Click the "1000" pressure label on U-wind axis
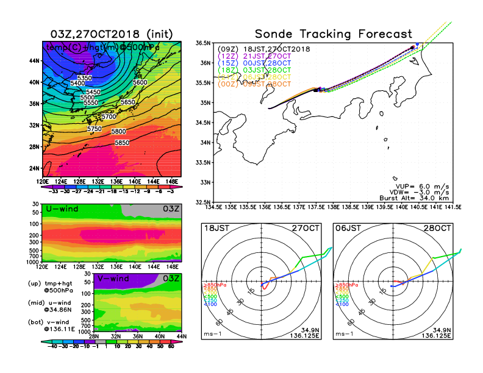 (x=33, y=262)
